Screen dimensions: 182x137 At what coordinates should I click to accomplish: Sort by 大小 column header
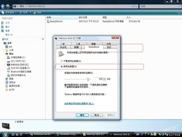pos(133,17)
